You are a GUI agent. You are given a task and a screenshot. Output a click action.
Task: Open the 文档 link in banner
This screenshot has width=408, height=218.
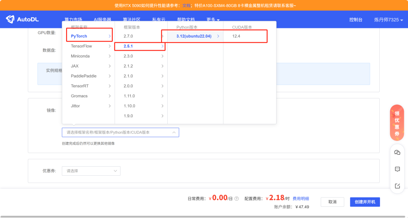pos(186,5)
